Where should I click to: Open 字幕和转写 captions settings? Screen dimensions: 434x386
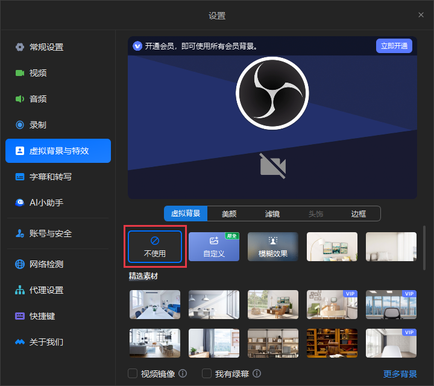51,177
